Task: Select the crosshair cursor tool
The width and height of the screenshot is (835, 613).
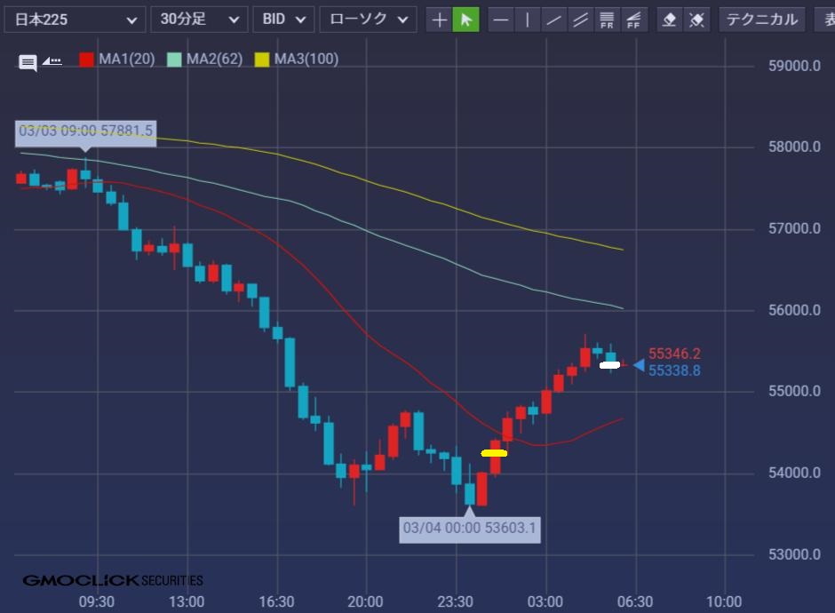Action: tap(440, 20)
